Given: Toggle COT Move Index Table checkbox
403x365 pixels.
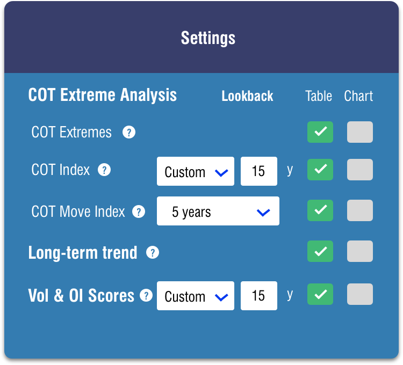Looking at the screenshot, I should [320, 210].
